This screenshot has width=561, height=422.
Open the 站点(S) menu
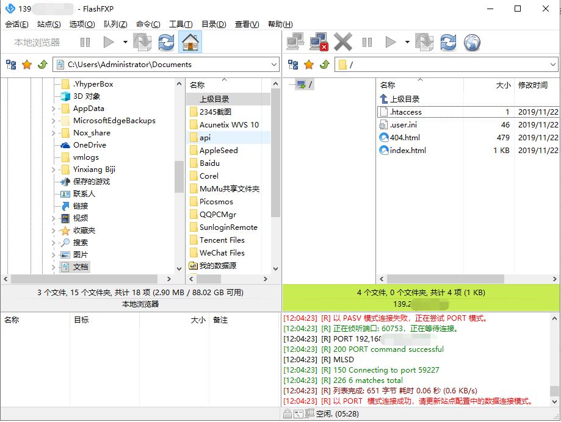[x=49, y=24]
